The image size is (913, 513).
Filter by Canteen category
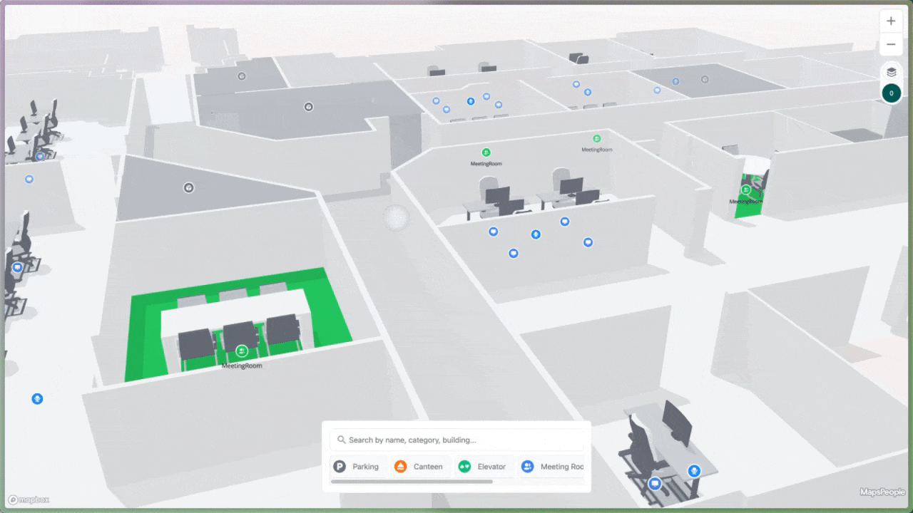pos(419,467)
